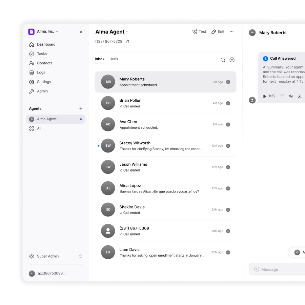Open the (231) 867-5309 conversation

click(165, 231)
